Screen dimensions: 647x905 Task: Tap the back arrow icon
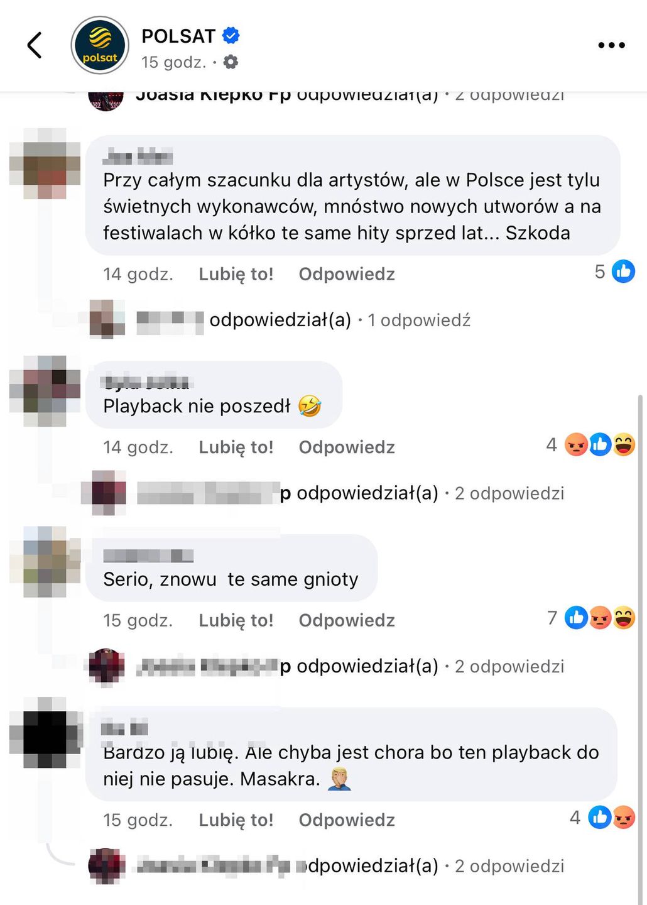point(35,45)
